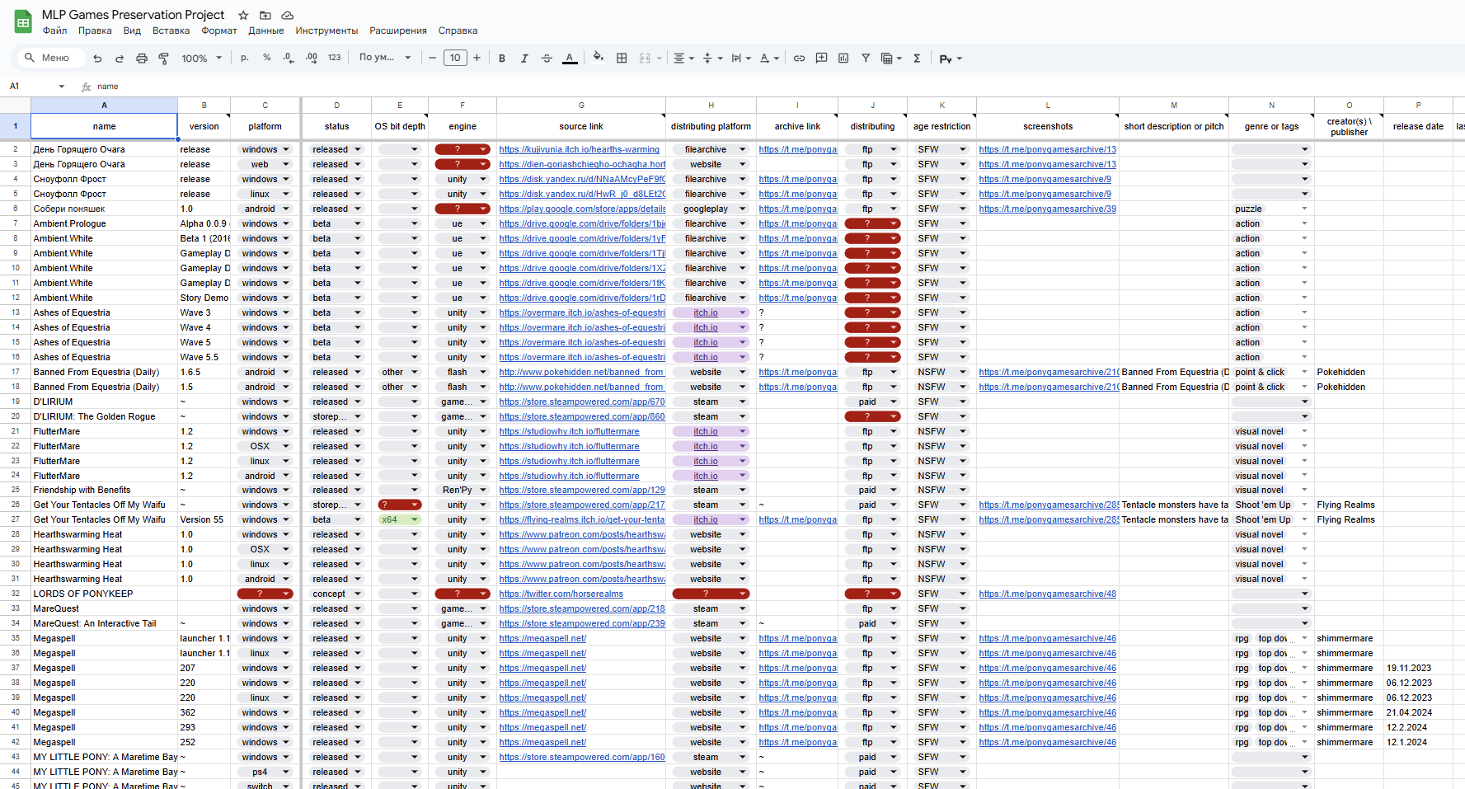Toggle strikethrough formatting

pyautogui.click(x=547, y=58)
